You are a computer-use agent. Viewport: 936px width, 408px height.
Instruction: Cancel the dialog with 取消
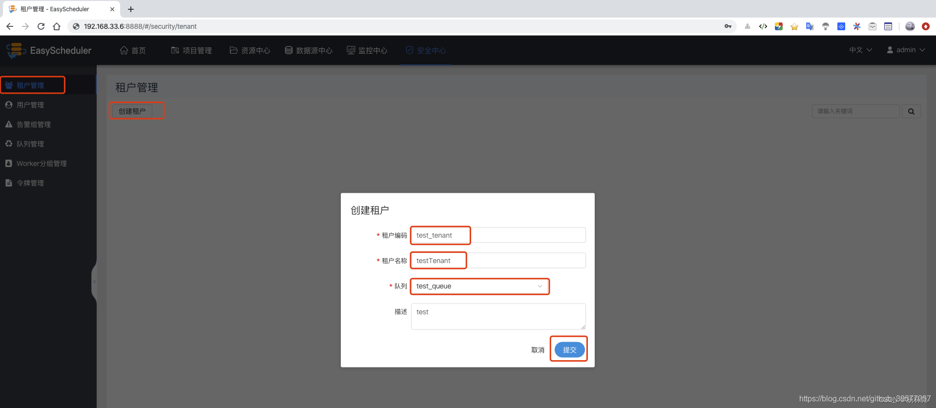tap(538, 350)
